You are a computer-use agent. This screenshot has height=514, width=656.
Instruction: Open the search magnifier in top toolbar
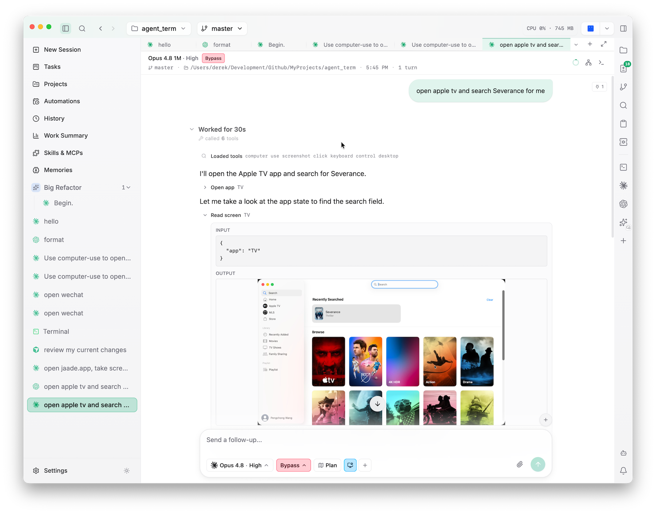click(82, 28)
